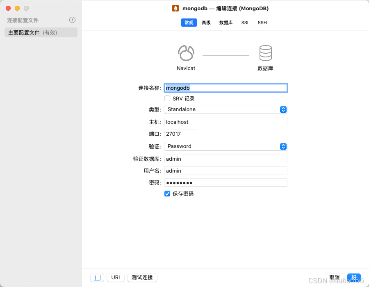The image size is (369, 287).
Task: Confirm with the 好 button
Action: click(354, 278)
